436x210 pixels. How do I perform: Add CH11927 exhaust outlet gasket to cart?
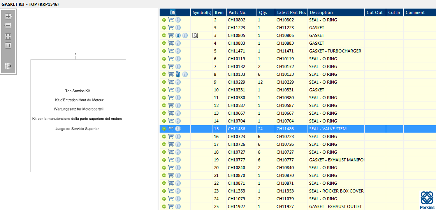pyautogui.click(x=171, y=206)
